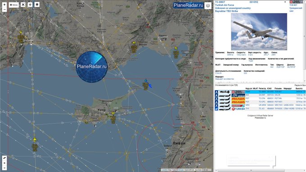Select the Turkish THY TC-JCI row
The height and width of the screenshot is (172, 306).
[x=260, y=109]
